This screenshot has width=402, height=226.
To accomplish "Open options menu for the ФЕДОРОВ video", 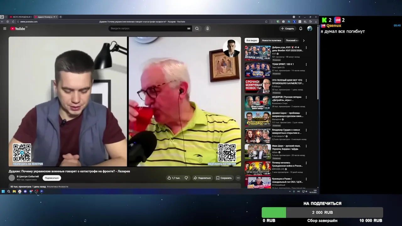I will 306,97.
